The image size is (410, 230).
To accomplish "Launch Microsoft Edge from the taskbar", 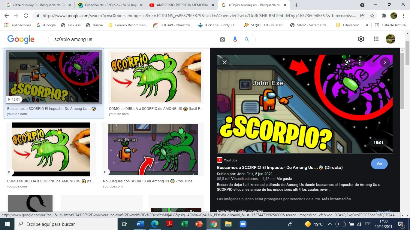I will (x=155, y=224).
